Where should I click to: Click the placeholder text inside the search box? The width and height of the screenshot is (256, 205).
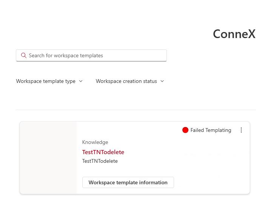click(66, 55)
